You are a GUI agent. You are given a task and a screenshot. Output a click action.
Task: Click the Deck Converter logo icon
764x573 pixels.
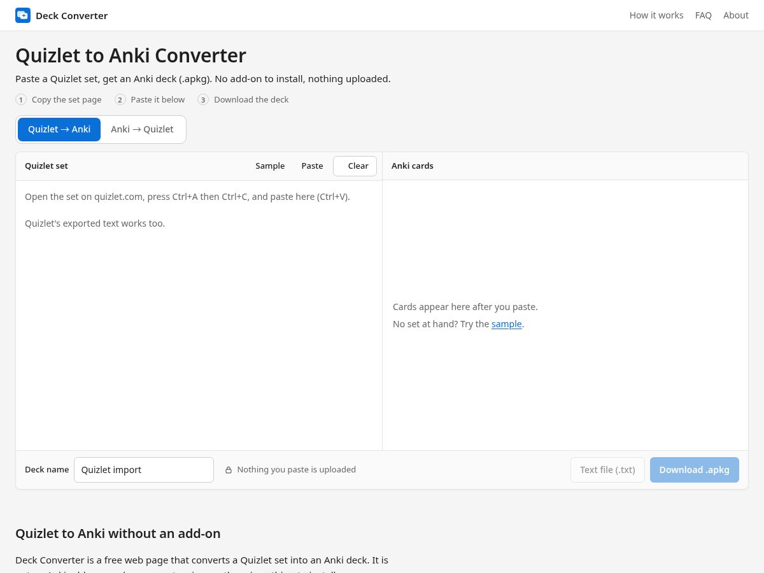click(23, 15)
